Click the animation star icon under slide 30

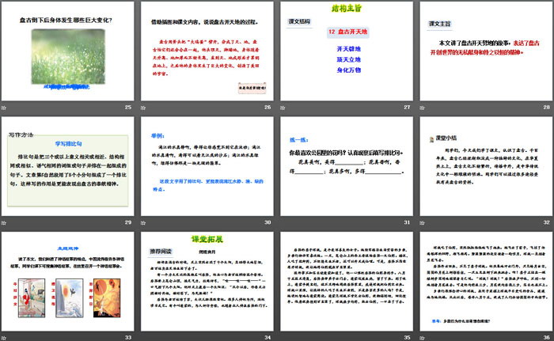145,221
